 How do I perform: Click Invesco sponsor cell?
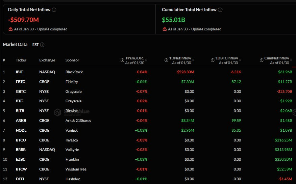coord(72,140)
